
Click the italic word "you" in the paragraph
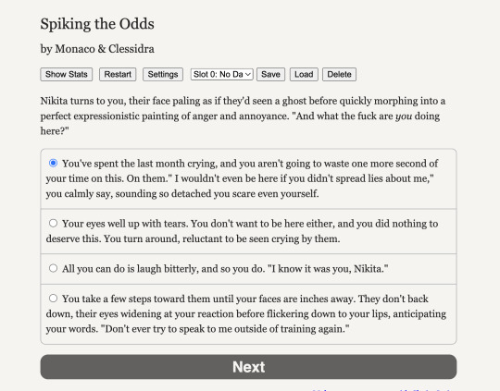(x=404, y=116)
